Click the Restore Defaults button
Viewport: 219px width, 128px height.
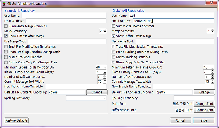click(17, 120)
